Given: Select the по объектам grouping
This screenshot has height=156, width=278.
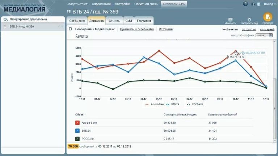Looking at the screenshot, I should pos(229,29).
